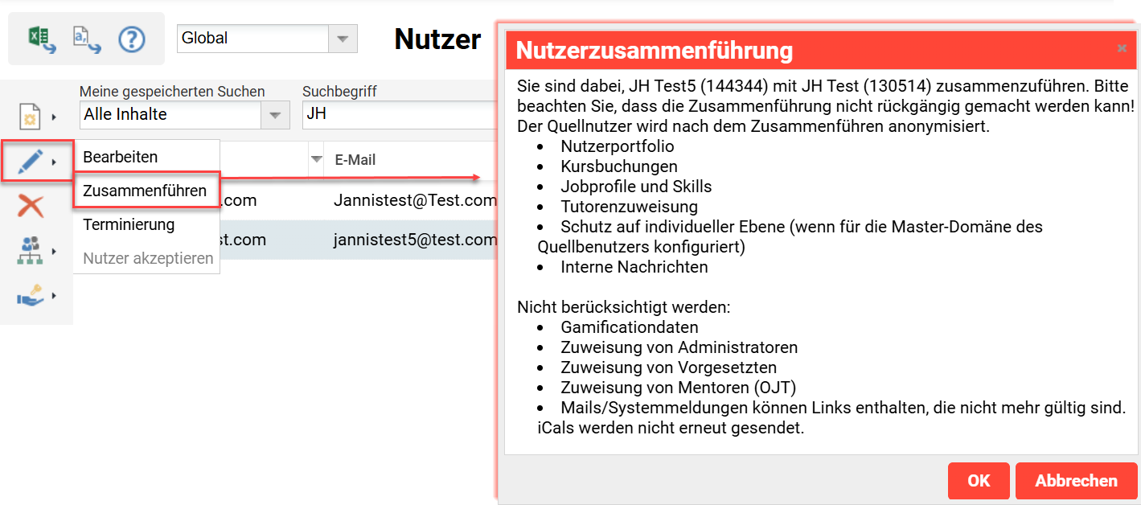
Task: Expand submenu arrow next to pencil icon
Action: [54, 162]
